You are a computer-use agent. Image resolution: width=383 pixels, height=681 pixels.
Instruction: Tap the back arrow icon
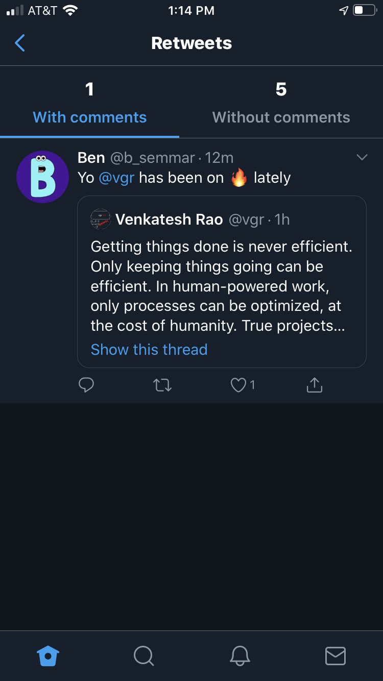(x=20, y=43)
